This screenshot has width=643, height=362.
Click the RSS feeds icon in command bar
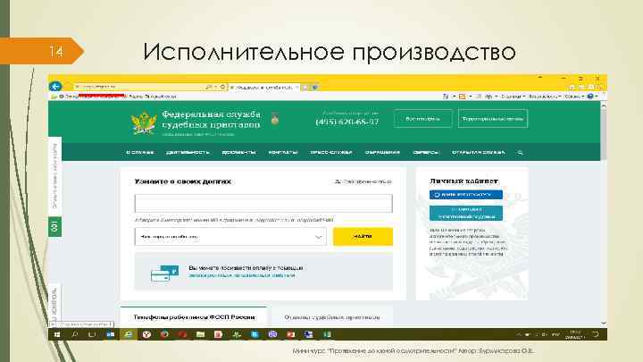463,97
